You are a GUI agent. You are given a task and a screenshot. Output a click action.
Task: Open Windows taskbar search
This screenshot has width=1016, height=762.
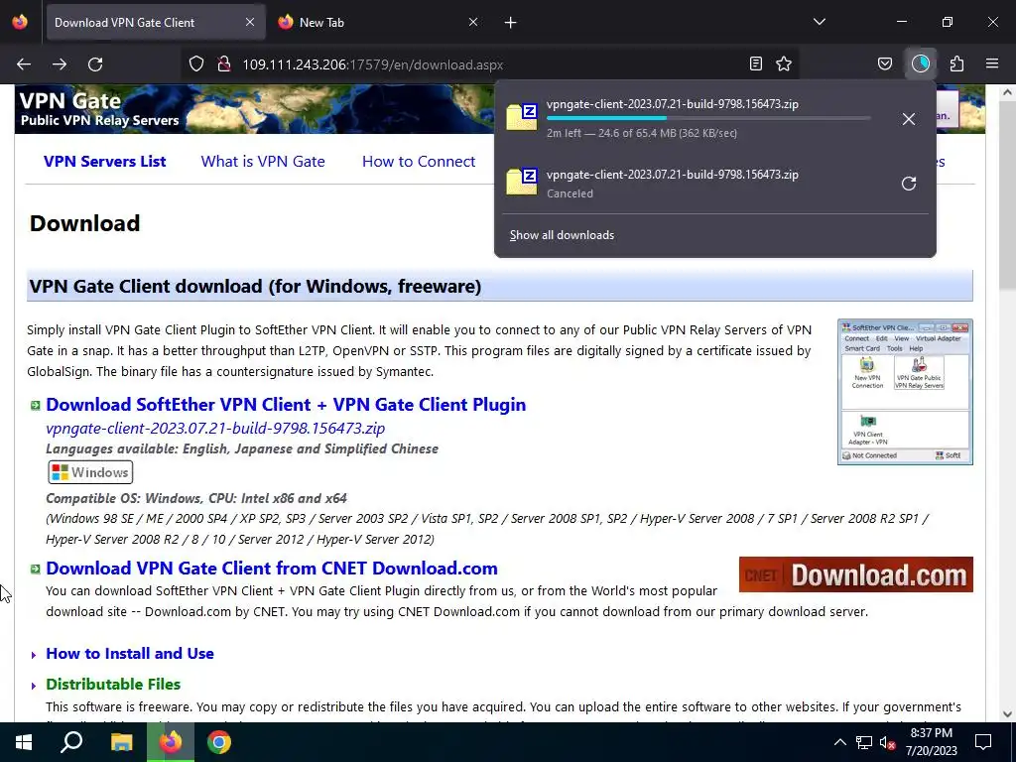tap(71, 742)
